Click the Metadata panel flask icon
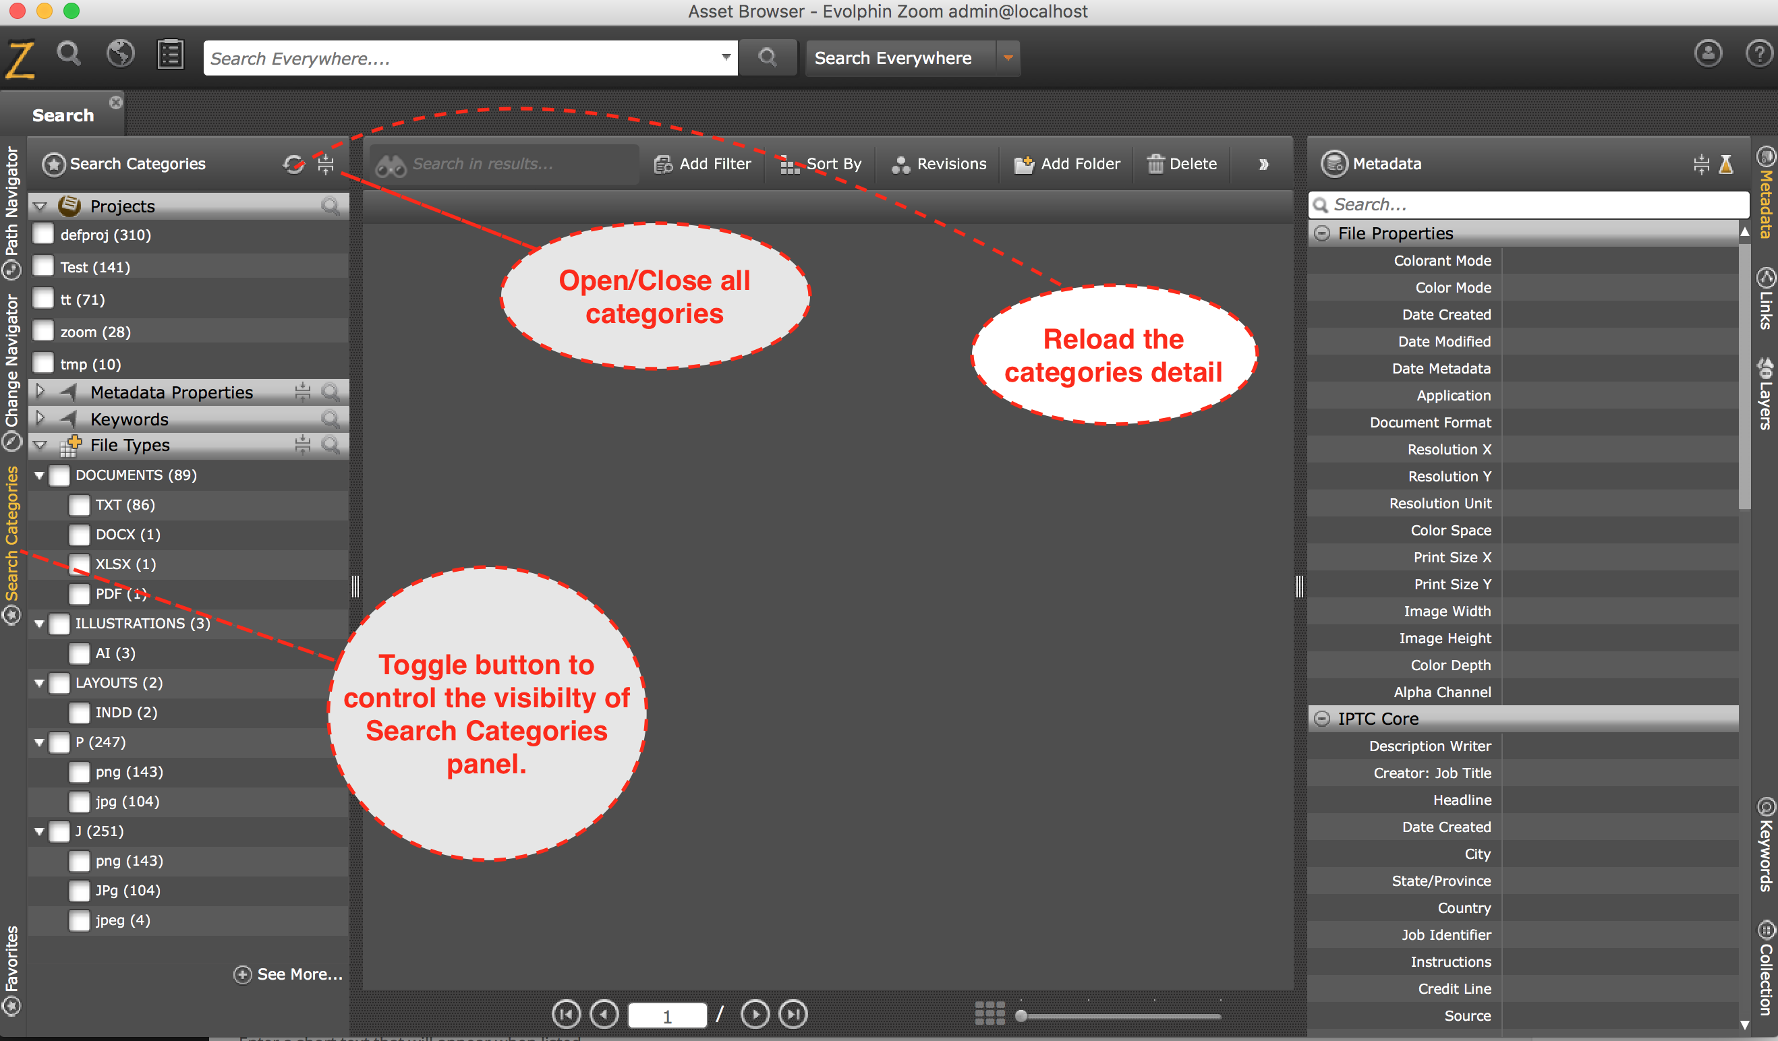Screen dimensions: 1778x1041 (x=1727, y=165)
